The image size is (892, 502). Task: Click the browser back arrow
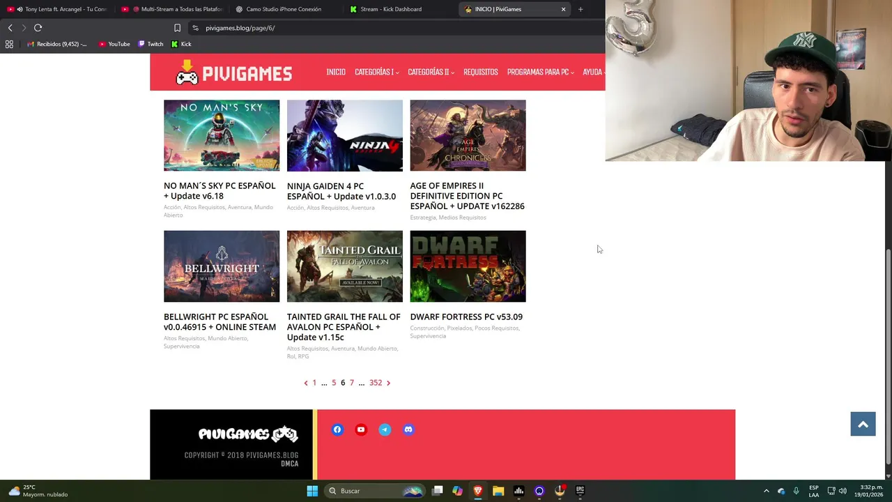pyautogui.click(x=10, y=28)
